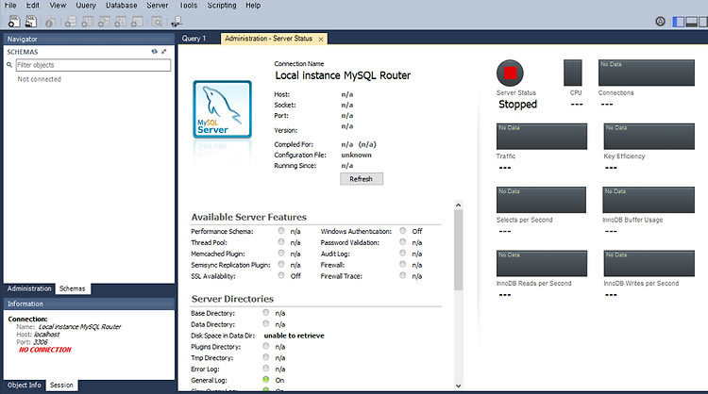Open the Query menu
Viewport: 708px width, 394px height.
click(86, 6)
